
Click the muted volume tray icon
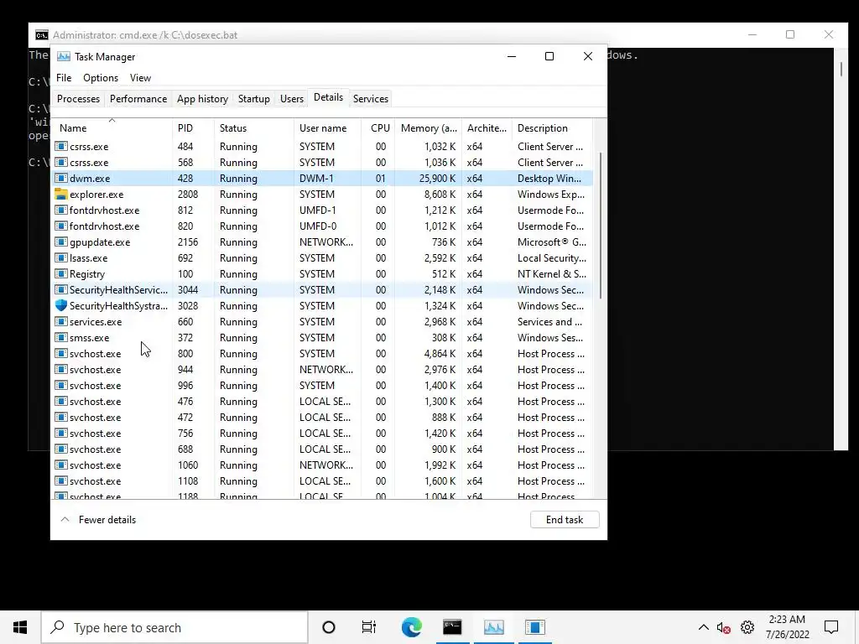[724, 627]
